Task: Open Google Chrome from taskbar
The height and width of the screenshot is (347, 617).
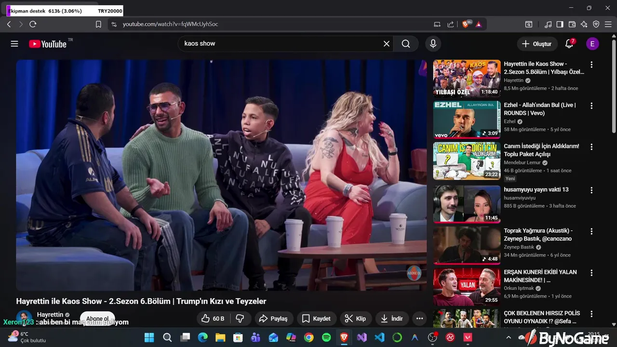Action: (x=308, y=337)
